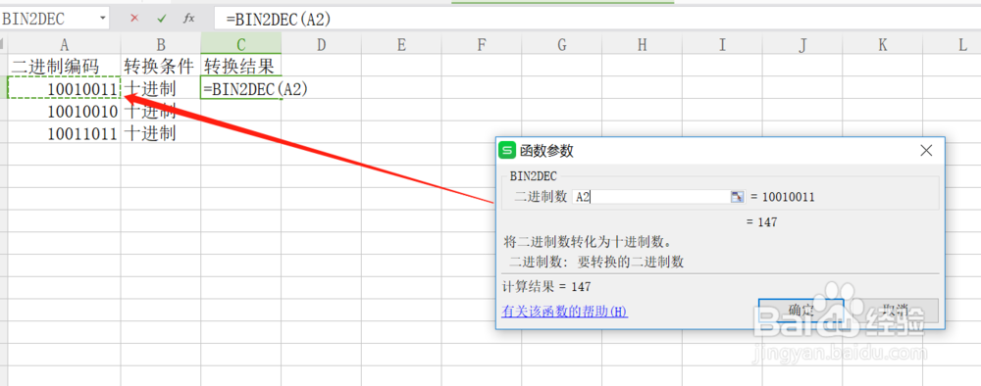Select cell containing 10010010
This screenshot has width=981, height=386.
(64, 111)
